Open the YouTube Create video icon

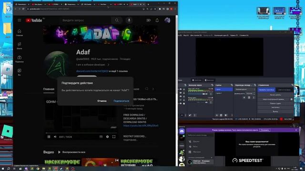[x=148, y=20]
